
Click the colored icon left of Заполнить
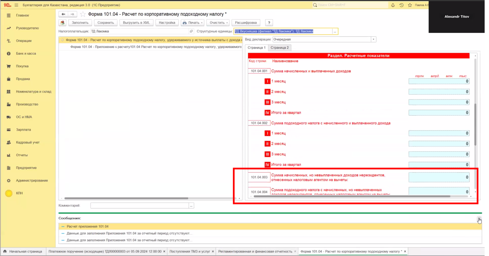point(62,23)
